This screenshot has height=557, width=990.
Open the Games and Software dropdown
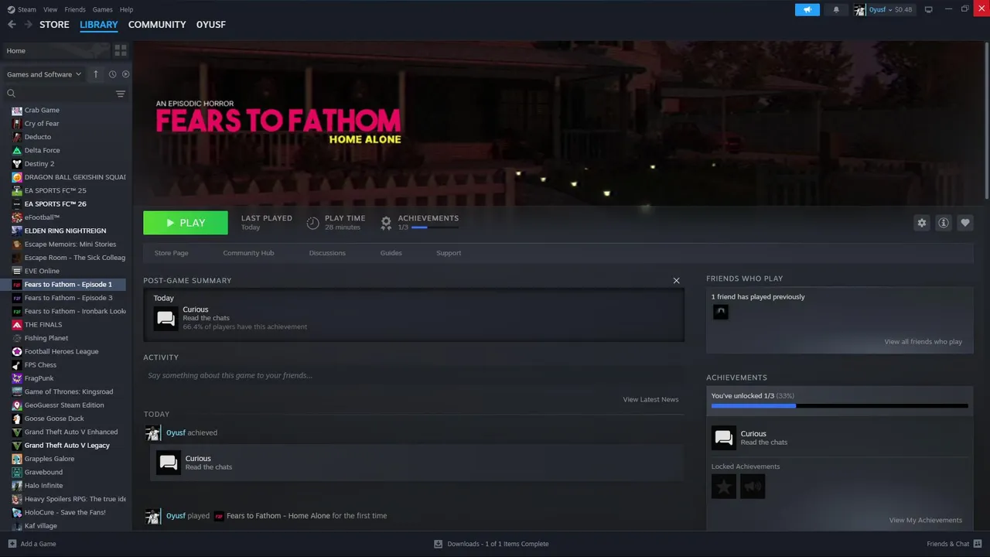pos(44,74)
